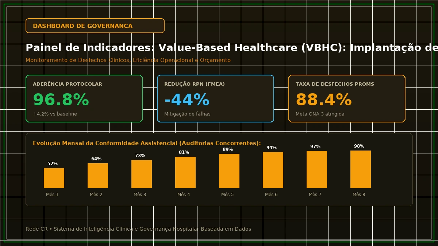The width and height of the screenshot is (438, 246).
Task: Select the Mês 7 bar
Action: pyautogui.click(x=317, y=169)
